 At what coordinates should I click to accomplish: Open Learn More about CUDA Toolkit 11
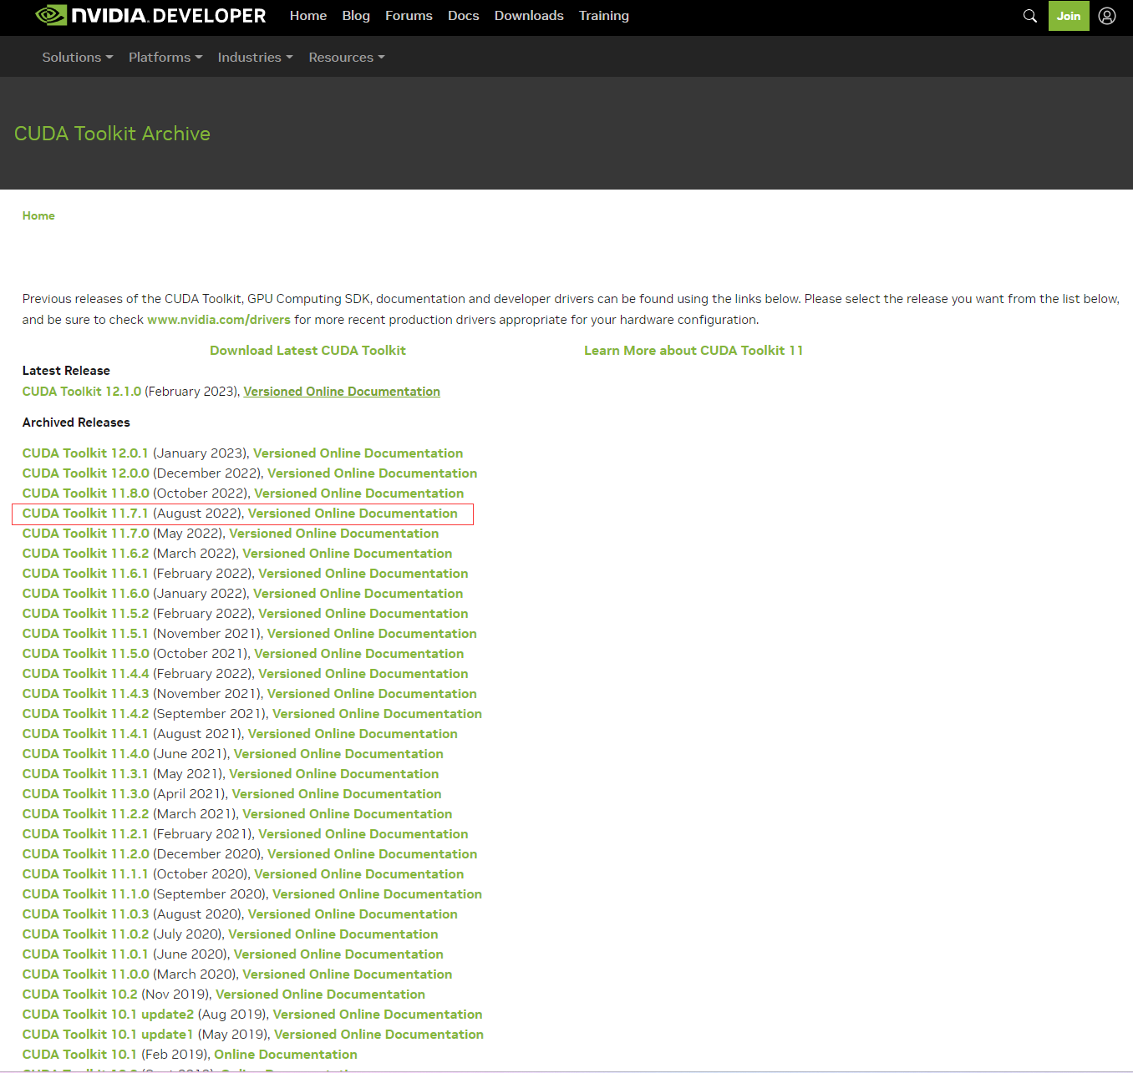[693, 351]
